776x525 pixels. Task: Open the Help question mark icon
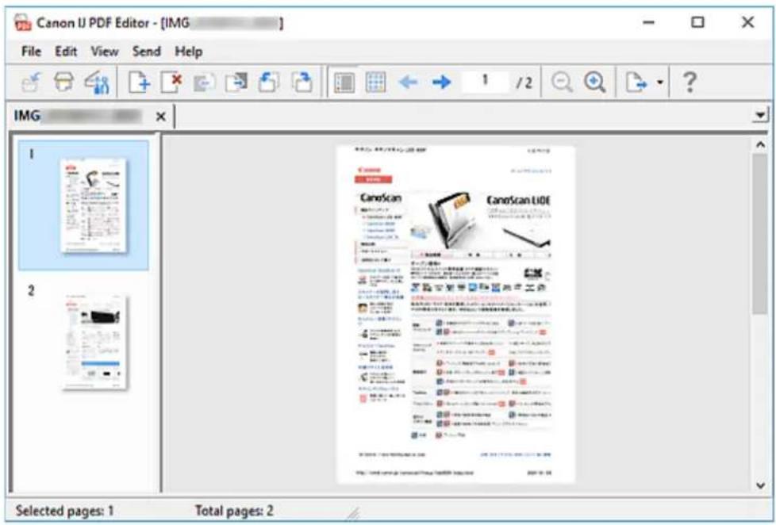coord(690,82)
